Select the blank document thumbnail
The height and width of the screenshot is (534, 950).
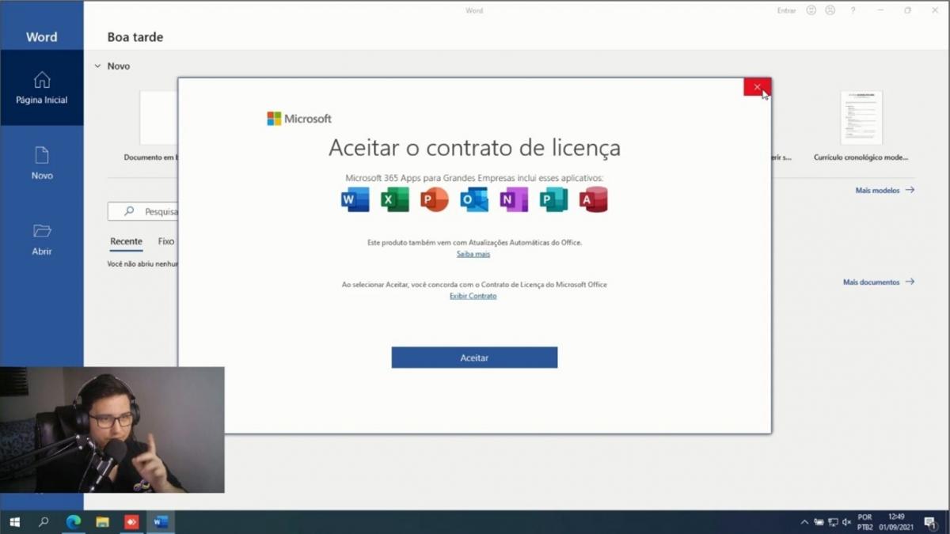point(159,118)
